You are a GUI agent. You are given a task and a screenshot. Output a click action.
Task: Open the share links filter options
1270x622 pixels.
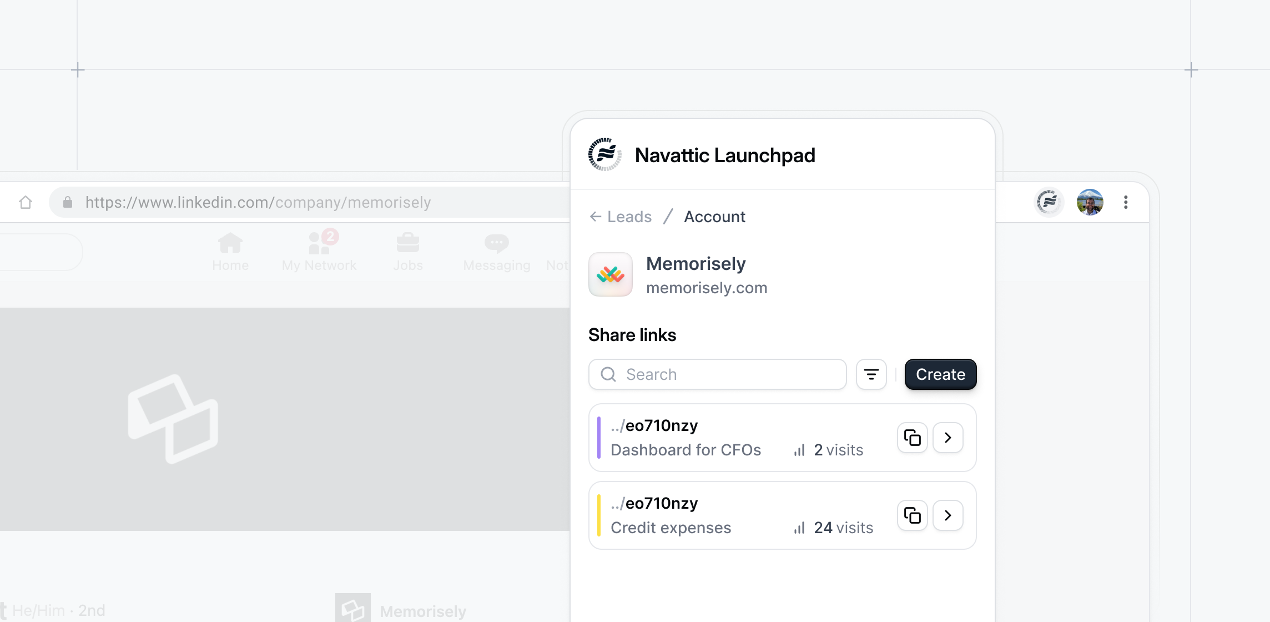coord(871,374)
